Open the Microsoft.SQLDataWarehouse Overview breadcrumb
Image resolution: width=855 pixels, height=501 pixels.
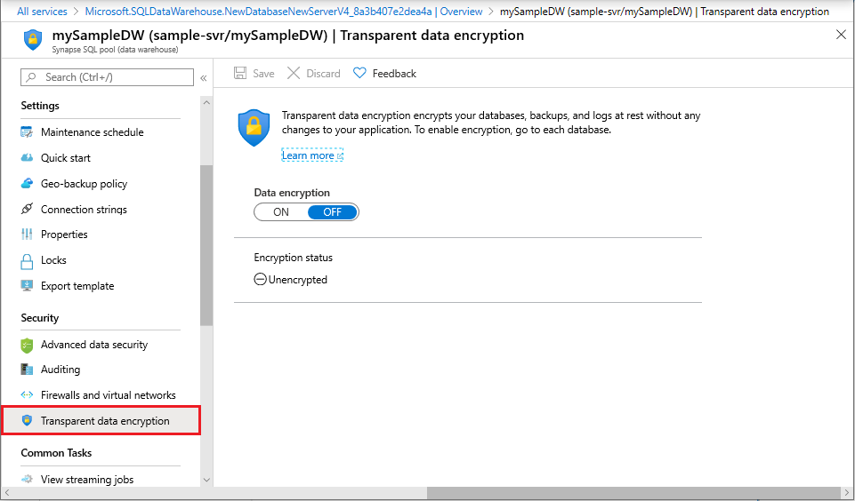[x=284, y=12]
